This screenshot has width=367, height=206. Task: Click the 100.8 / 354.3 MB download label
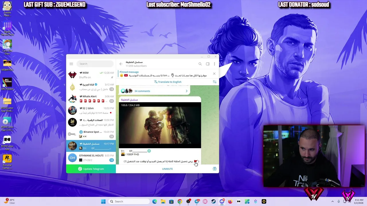tap(130, 105)
